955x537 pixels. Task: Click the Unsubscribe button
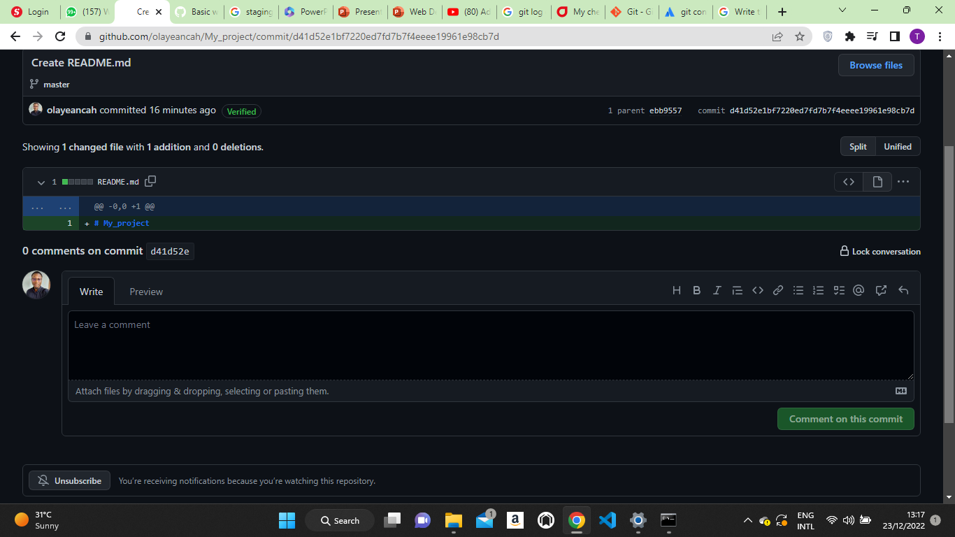pos(70,480)
